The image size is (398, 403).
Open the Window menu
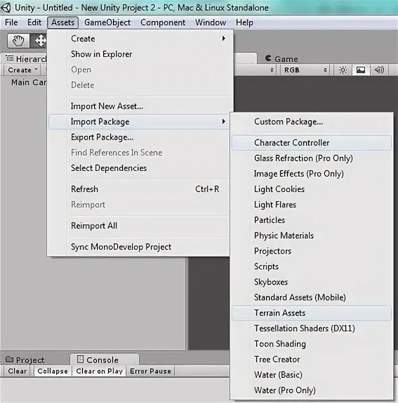(211, 23)
